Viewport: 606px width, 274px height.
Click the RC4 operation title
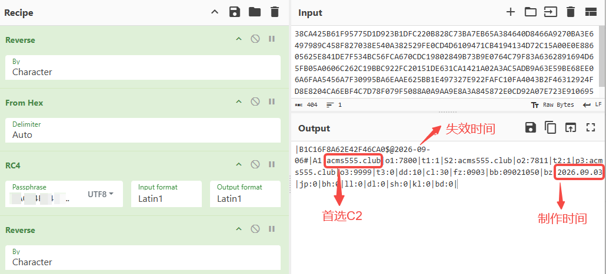coord(13,165)
